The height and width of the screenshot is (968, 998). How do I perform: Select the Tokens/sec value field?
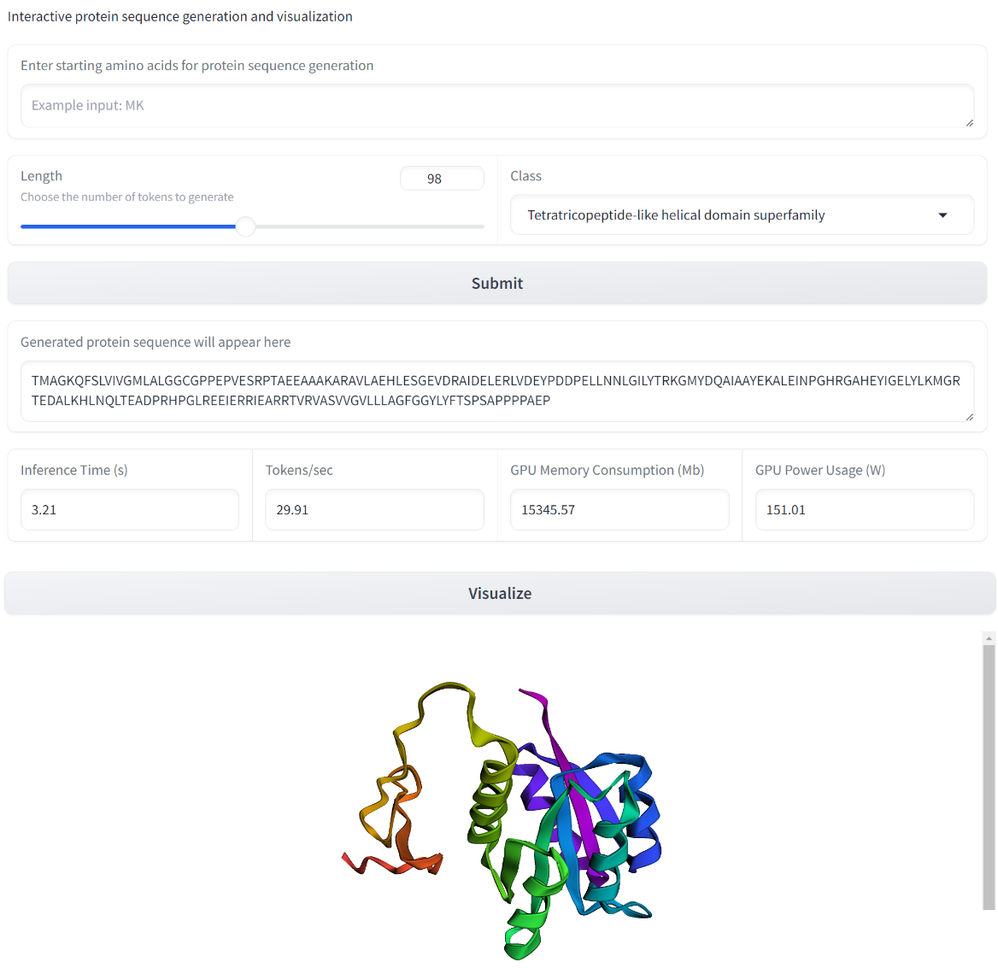(x=374, y=510)
